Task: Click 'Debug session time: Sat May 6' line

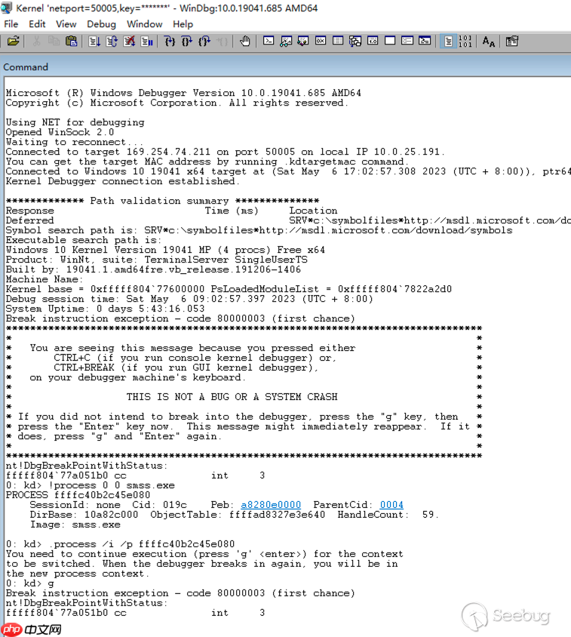Action: pos(189,299)
